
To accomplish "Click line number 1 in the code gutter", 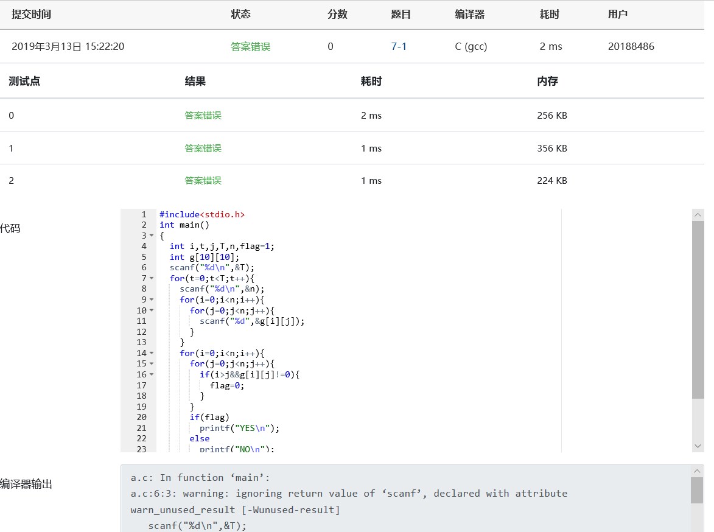I will tap(144, 214).
